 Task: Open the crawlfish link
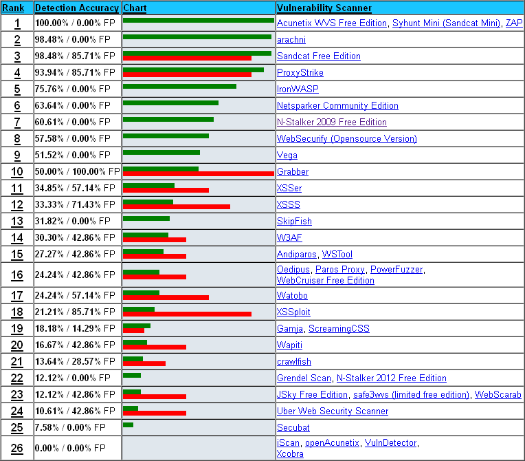[294, 362]
